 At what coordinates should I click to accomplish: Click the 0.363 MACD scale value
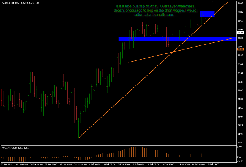[x=240, y=147]
